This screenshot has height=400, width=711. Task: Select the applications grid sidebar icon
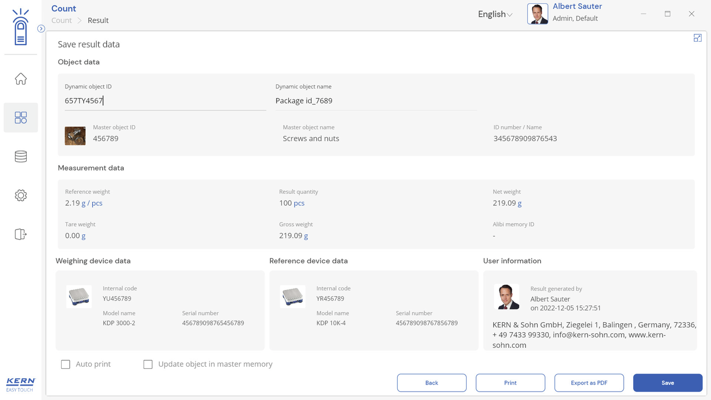coord(21,118)
